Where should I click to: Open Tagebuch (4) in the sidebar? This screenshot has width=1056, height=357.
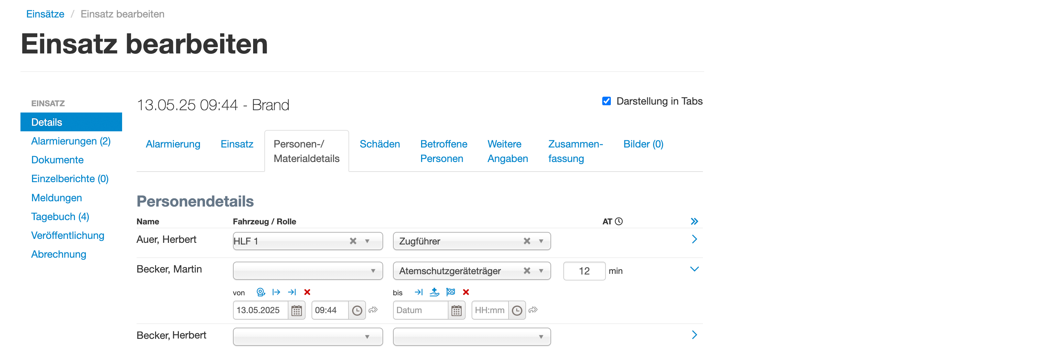click(60, 216)
